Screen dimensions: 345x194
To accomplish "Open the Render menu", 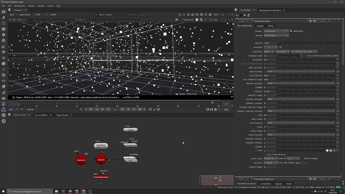I will [x=41, y=6].
